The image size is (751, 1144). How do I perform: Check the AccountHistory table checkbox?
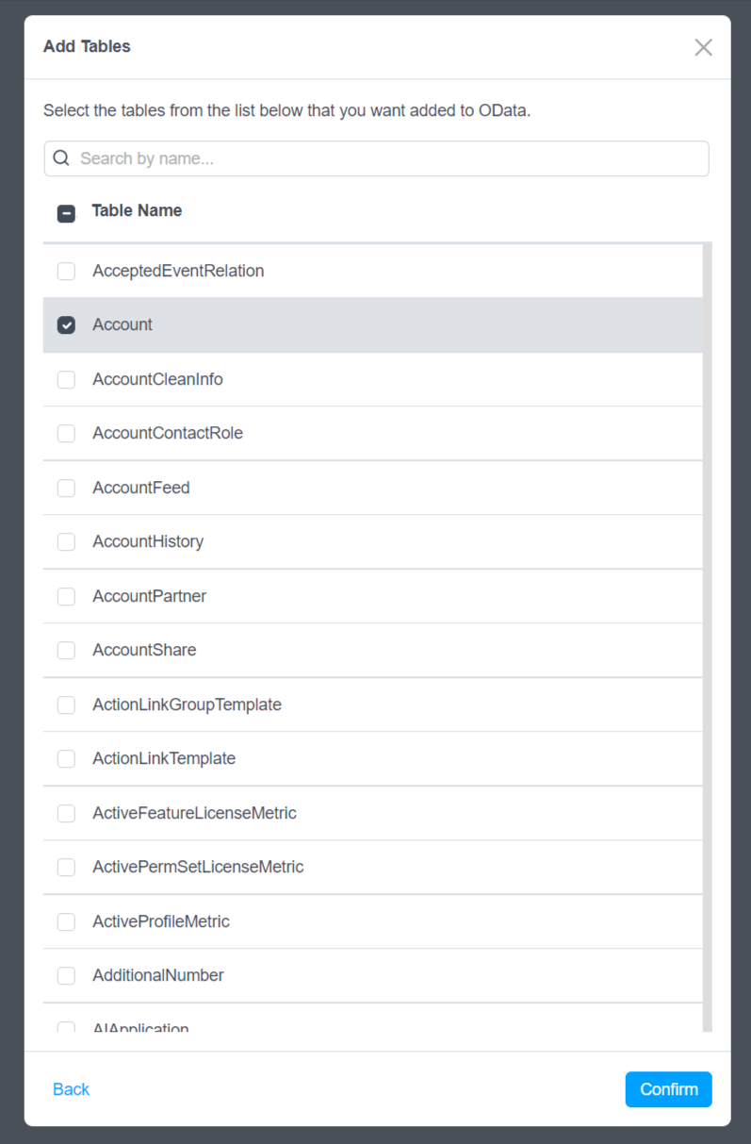pyautogui.click(x=66, y=542)
